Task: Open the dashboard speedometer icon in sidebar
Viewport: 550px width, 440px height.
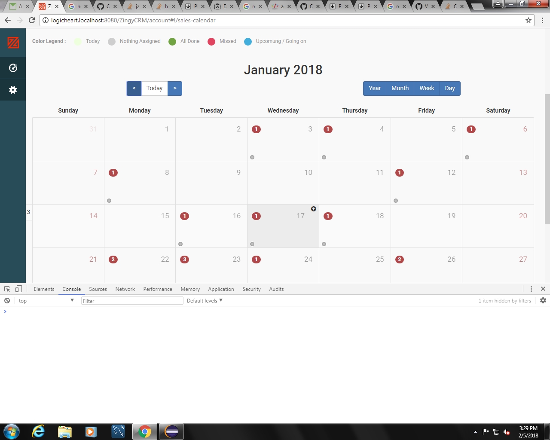Action: point(12,68)
